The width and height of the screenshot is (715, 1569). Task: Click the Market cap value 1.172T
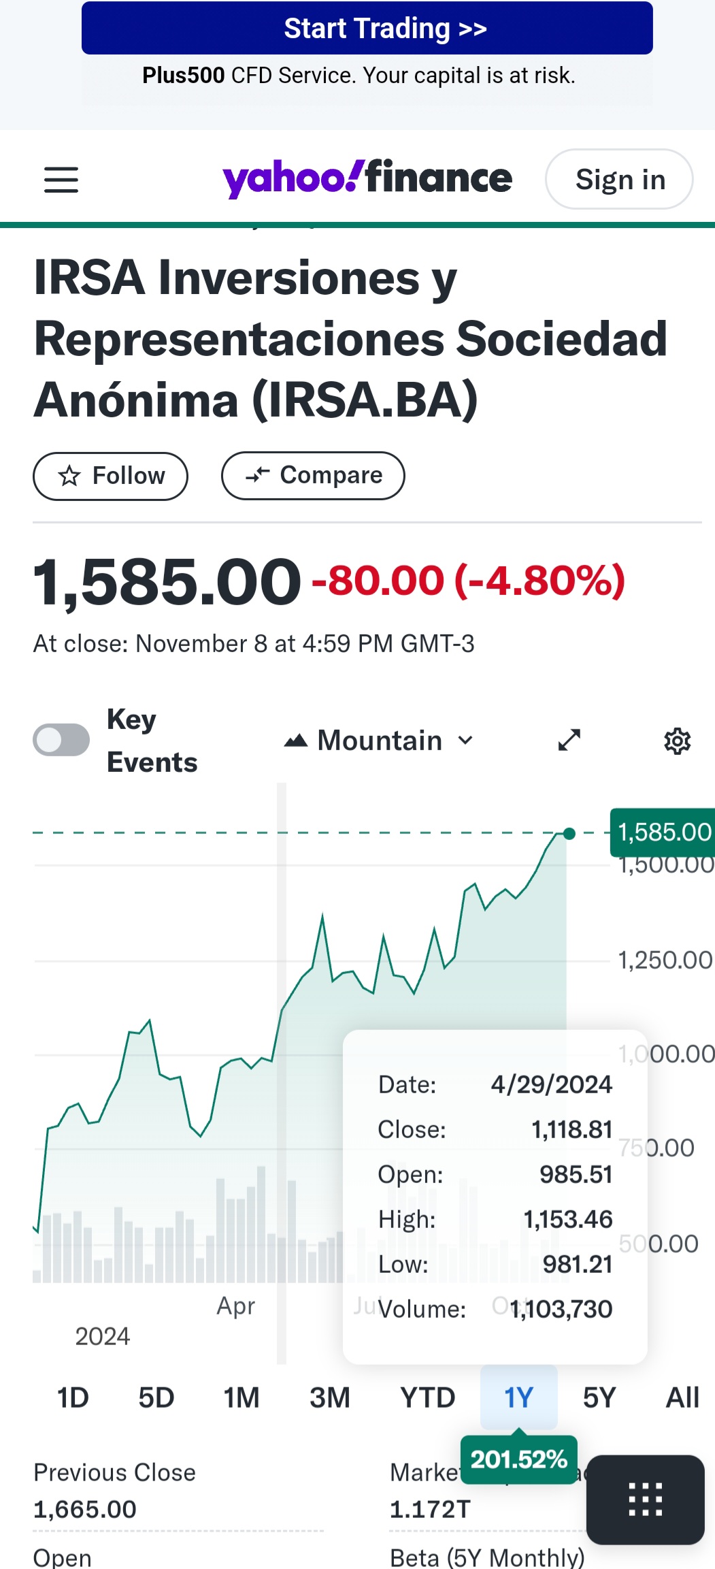(x=430, y=1509)
